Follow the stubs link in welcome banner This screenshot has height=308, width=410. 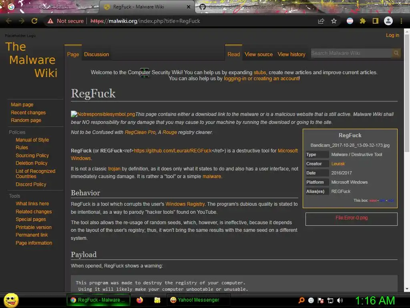point(259,72)
